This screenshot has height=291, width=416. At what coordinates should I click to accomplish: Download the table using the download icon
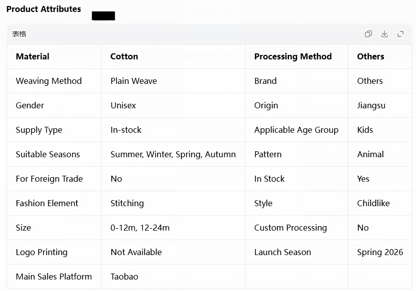point(384,34)
